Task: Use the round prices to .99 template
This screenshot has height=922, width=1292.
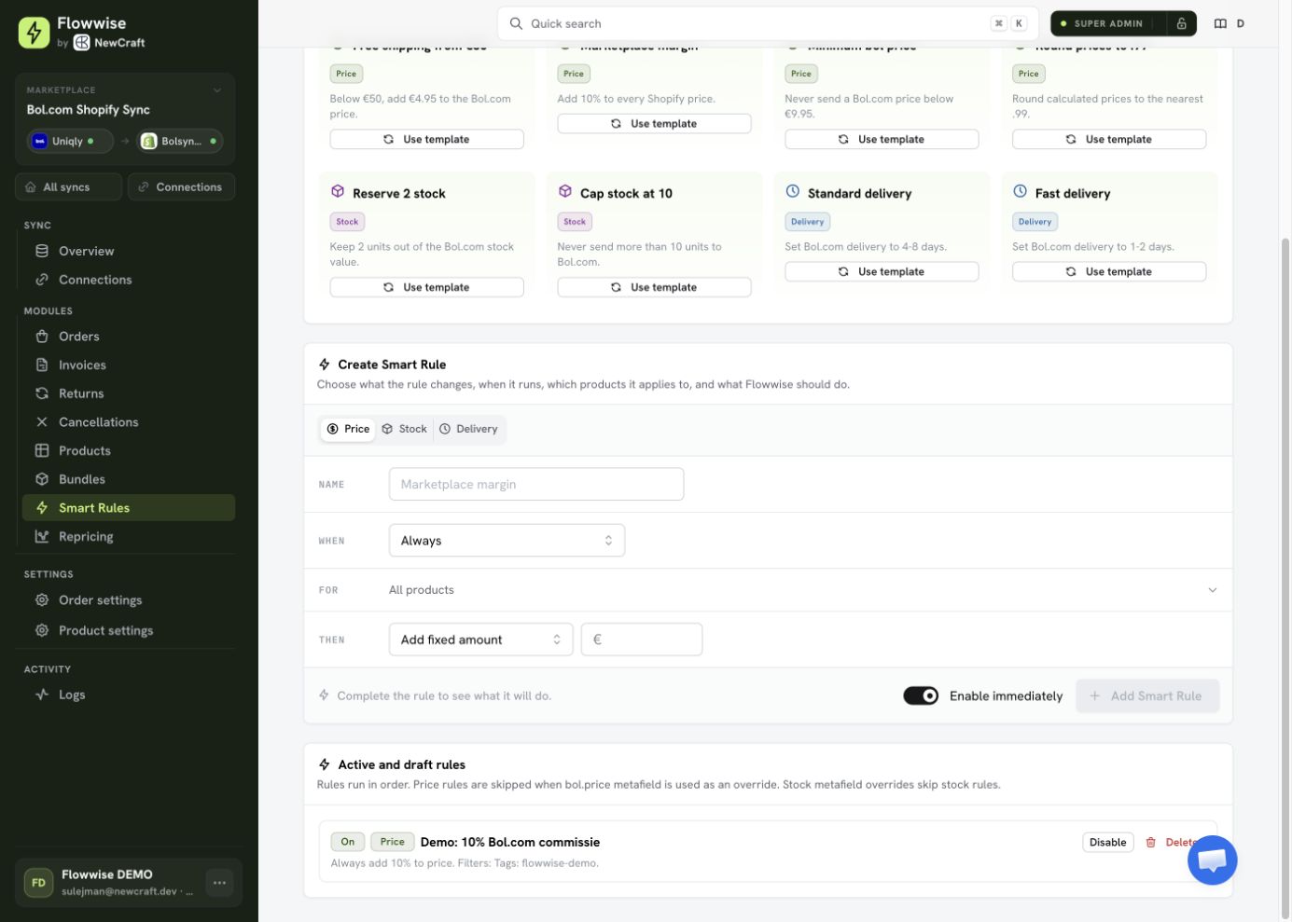Action: pos(1109,139)
